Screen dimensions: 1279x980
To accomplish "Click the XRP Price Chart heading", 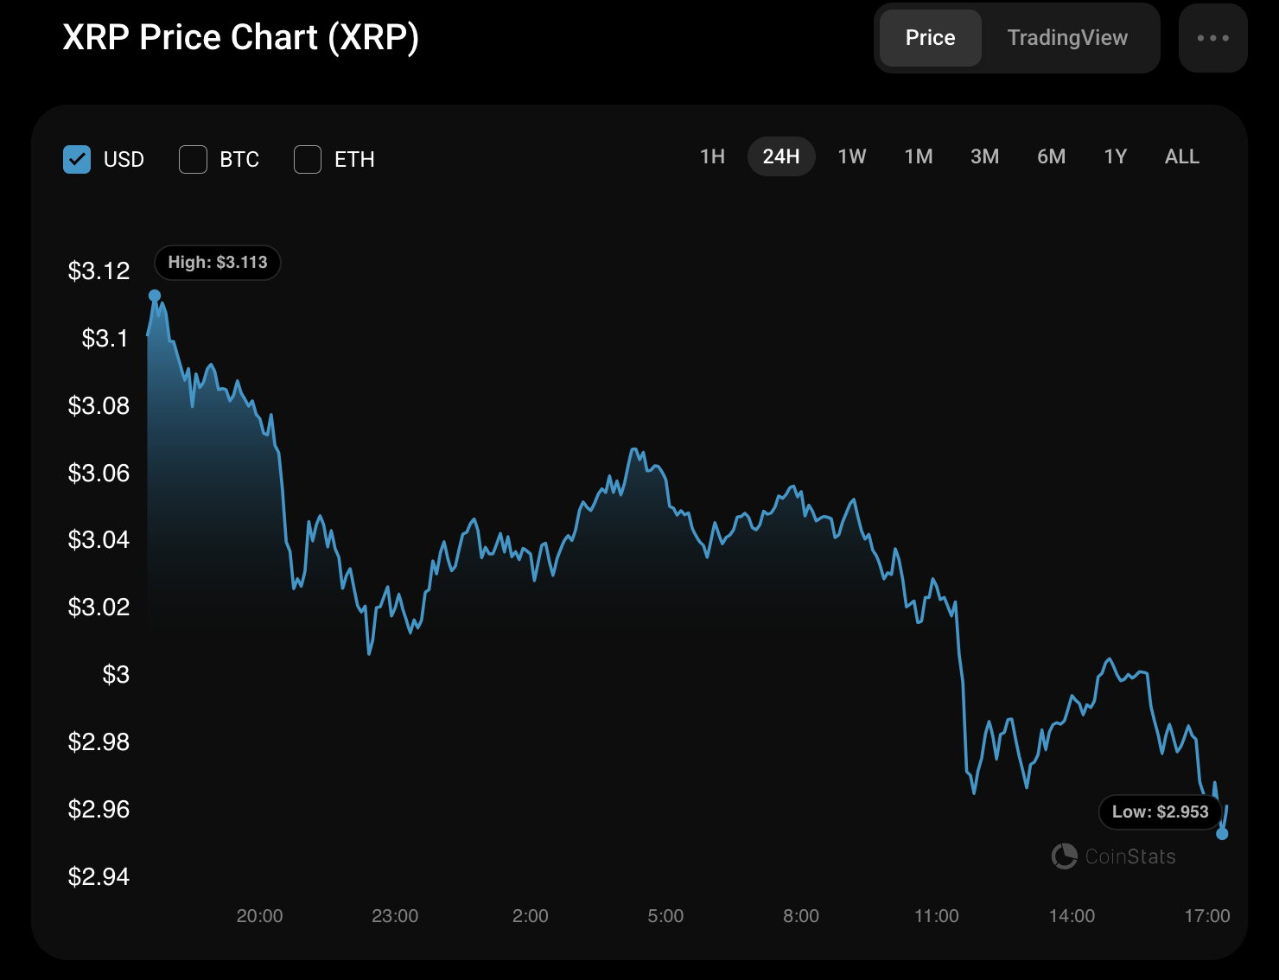I will [241, 38].
